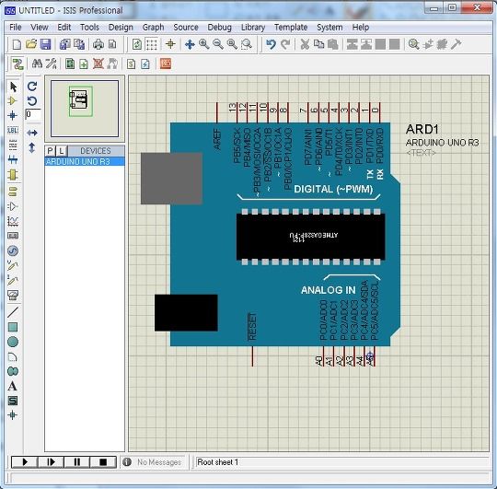The image size is (497, 489).
Task: Open the File menu
Action: click(x=16, y=28)
